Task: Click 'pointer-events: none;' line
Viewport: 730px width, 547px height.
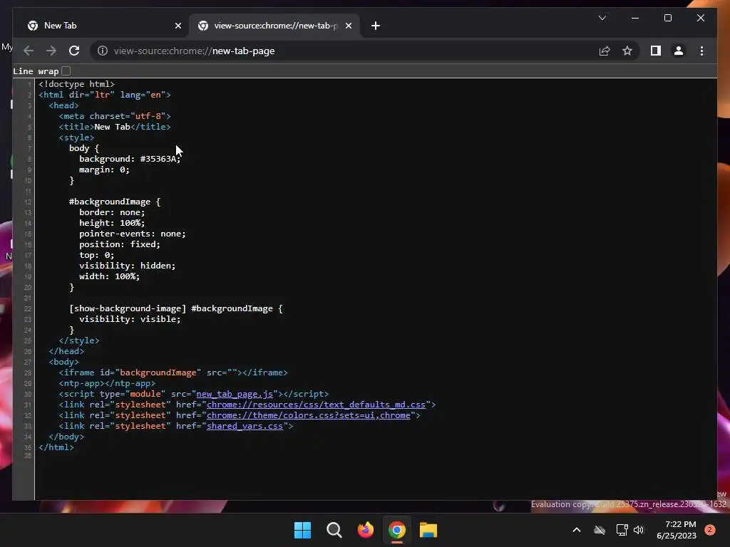Action: click(132, 234)
